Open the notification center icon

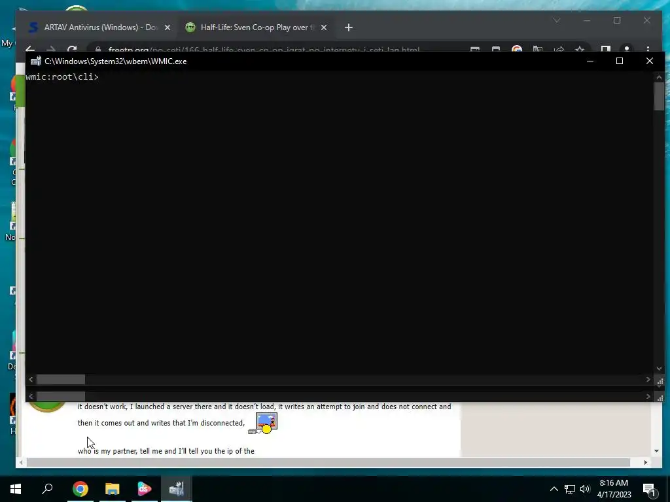pos(650,490)
